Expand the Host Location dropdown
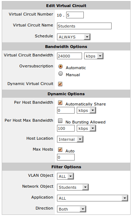The image size is (132, 218). point(70,139)
